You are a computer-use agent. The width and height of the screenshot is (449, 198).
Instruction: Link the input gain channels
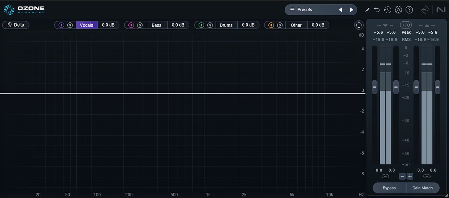pos(385,176)
